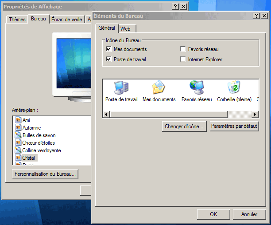
Task: Click help button in Propriétés de Affichage
Action: click(175, 7)
